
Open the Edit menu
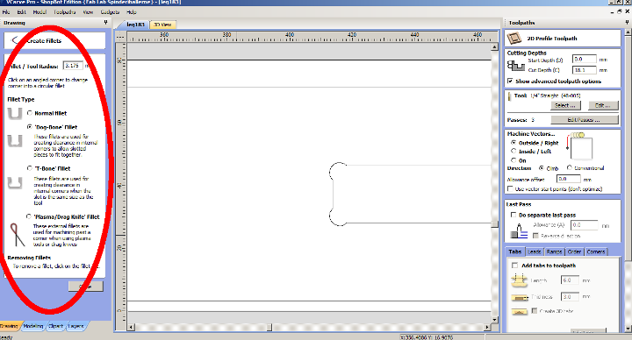pos(21,12)
